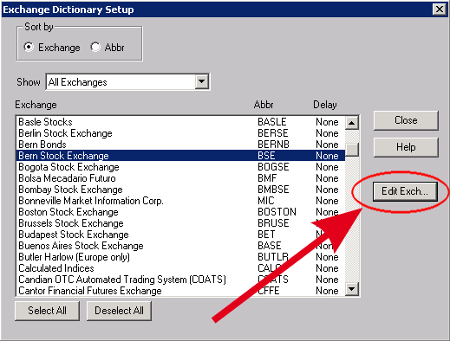Select Bolsa Mecadario Futuro row
The width and height of the screenshot is (450, 341).
pos(181,178)
